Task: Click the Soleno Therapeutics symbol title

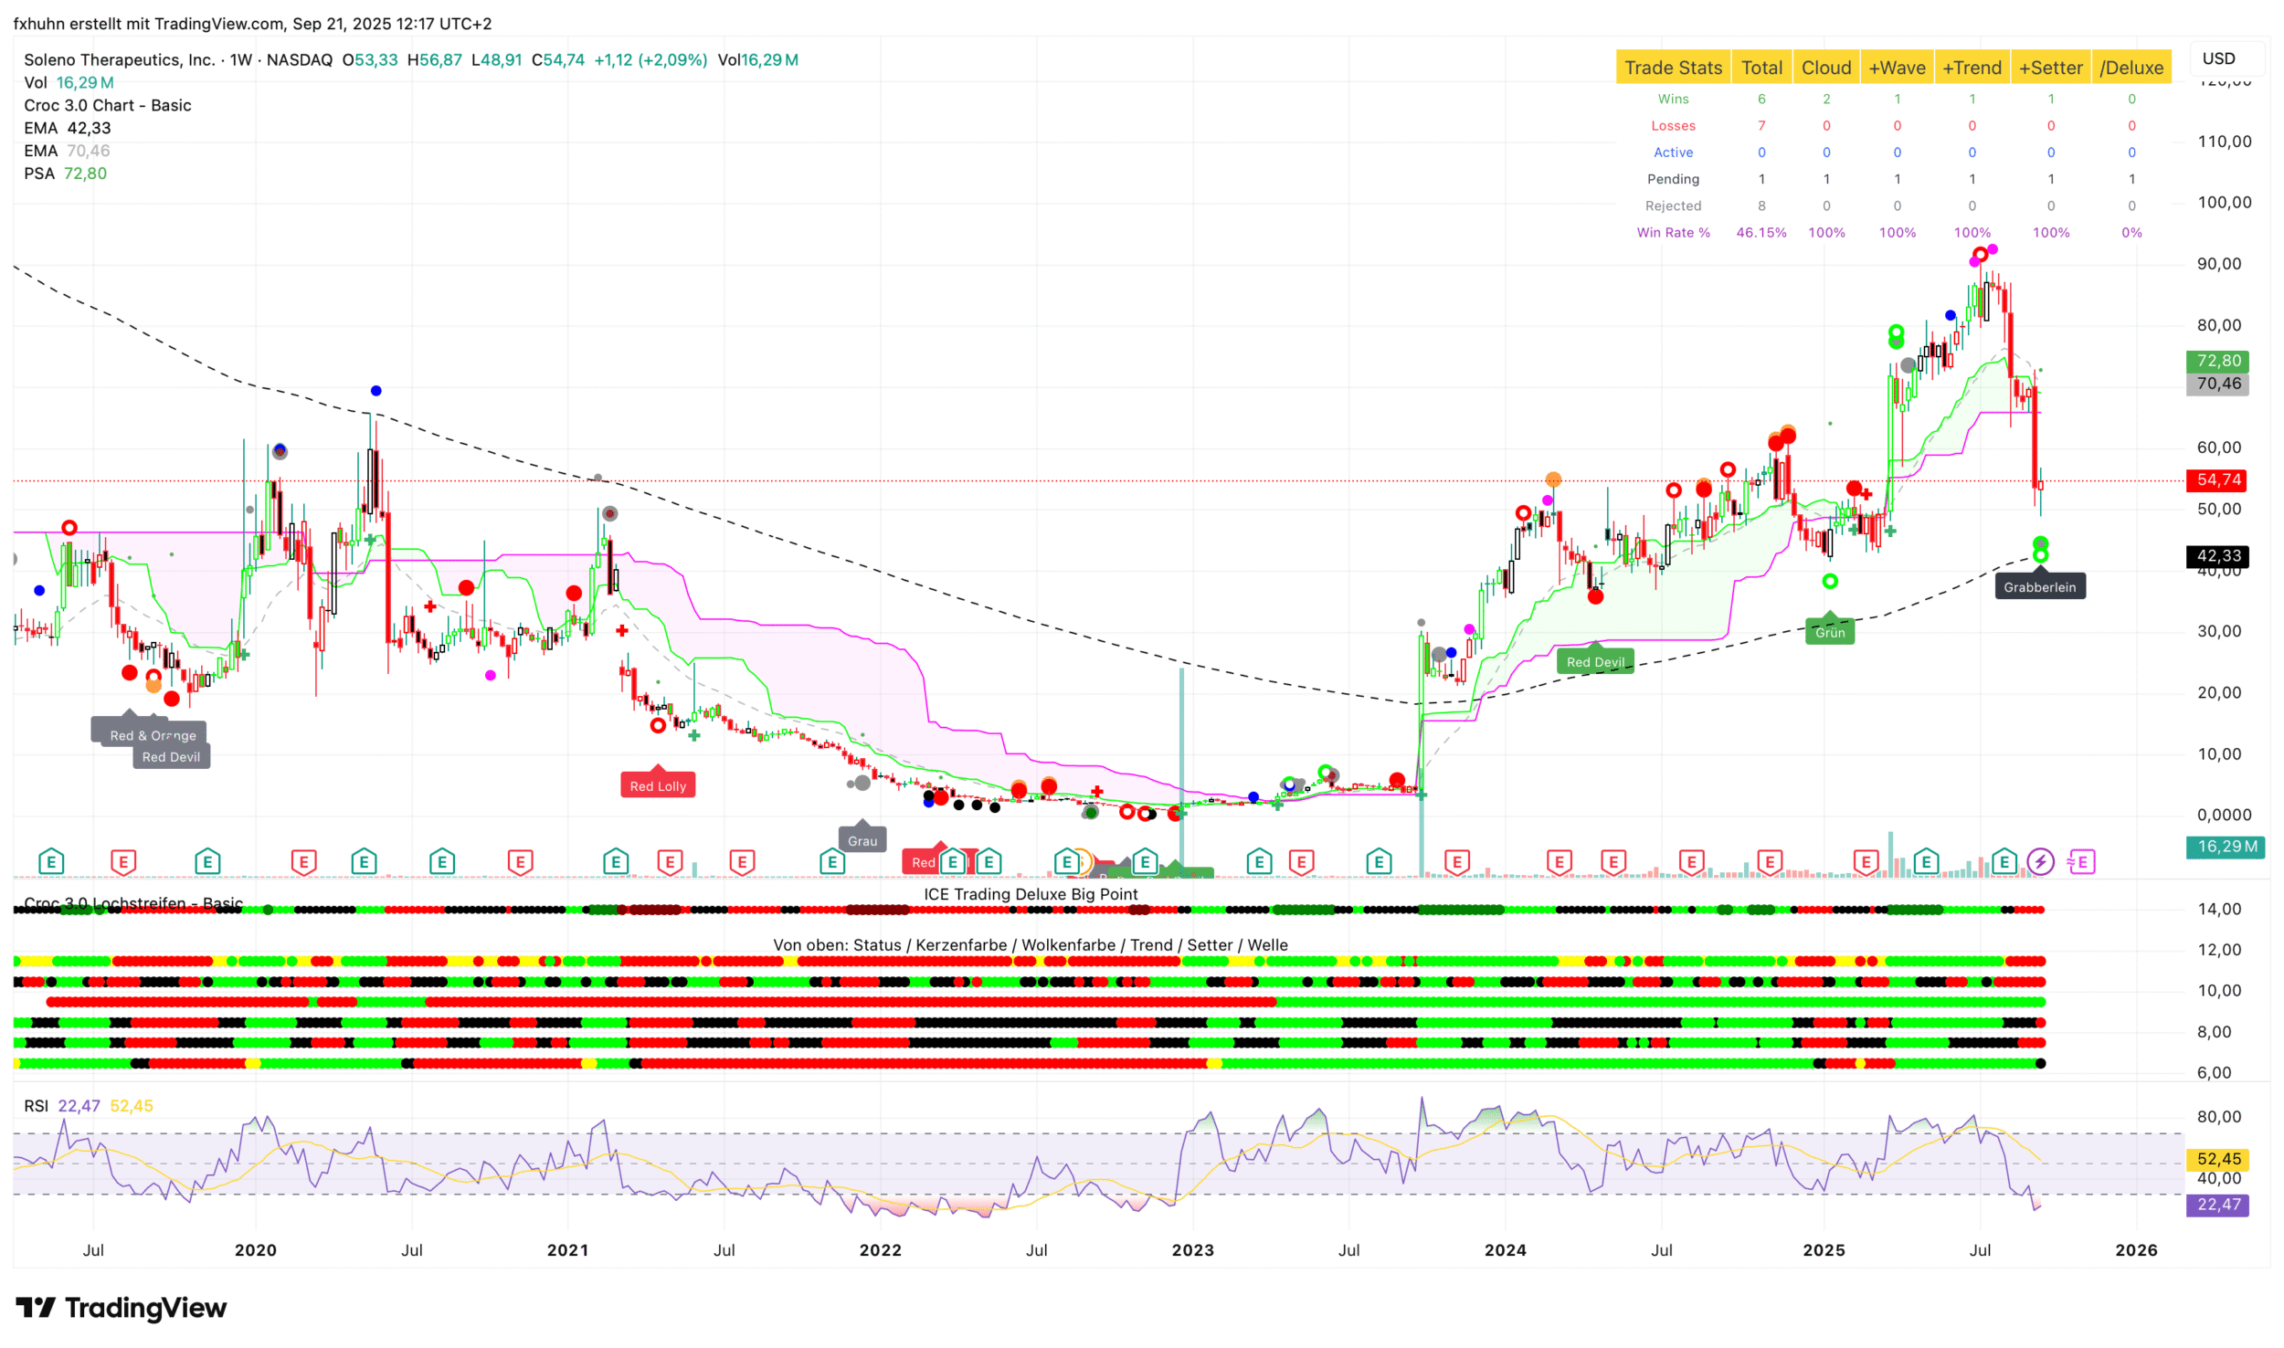Action: pyautogui.click(x=119, y=60)
